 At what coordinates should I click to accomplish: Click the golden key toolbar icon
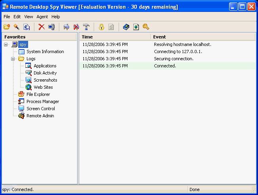click(146, 27)
